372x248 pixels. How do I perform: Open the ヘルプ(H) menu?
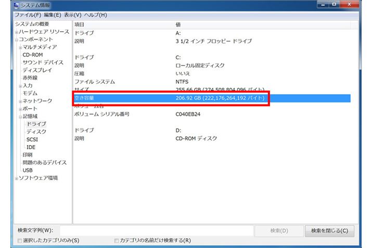pyautogui.click(x=96, y=15)
